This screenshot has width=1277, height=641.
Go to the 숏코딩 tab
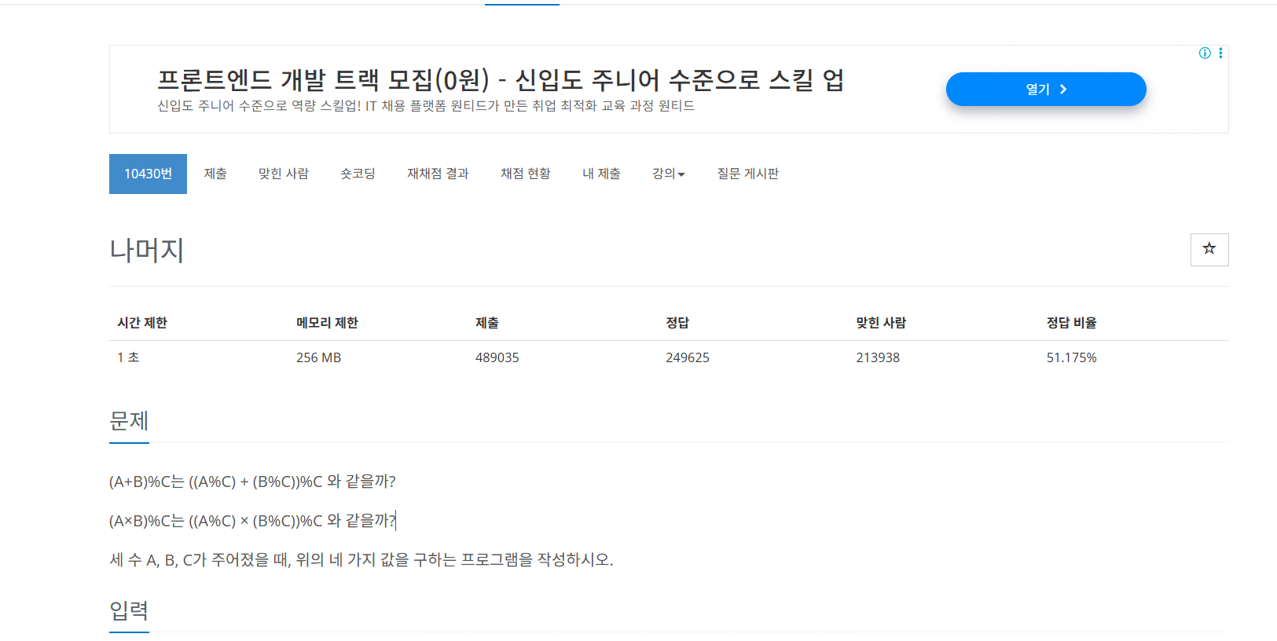[x=358, y=174]
